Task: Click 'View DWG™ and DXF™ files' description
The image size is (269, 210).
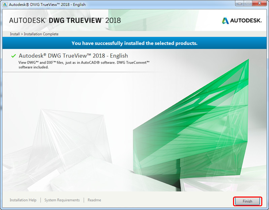Action: [x=84, y=65]
